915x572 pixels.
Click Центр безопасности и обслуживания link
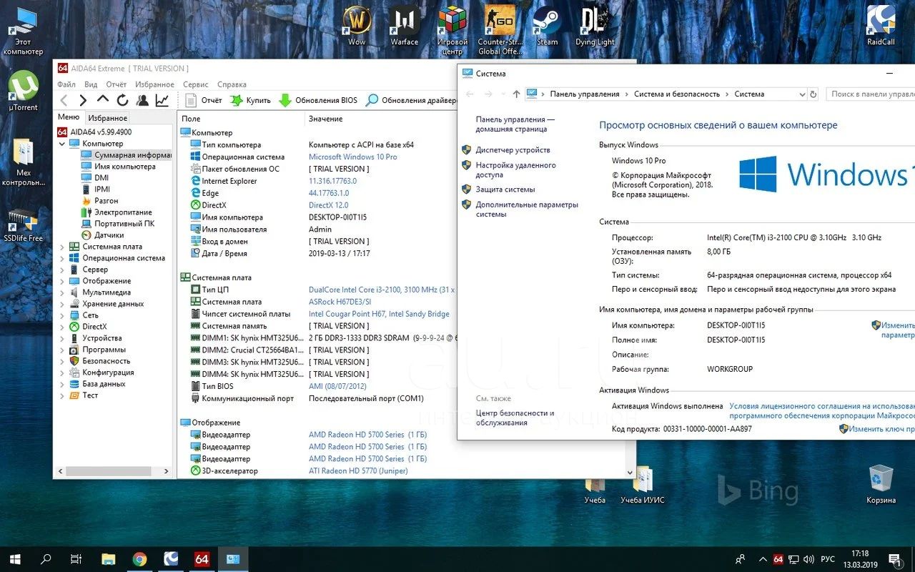[515, 418]
